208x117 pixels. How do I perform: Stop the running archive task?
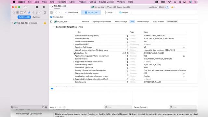click(x=37, y=7)
